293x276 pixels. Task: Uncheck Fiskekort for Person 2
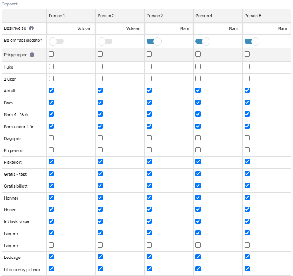pyautogui.click(x=100, y=162)
